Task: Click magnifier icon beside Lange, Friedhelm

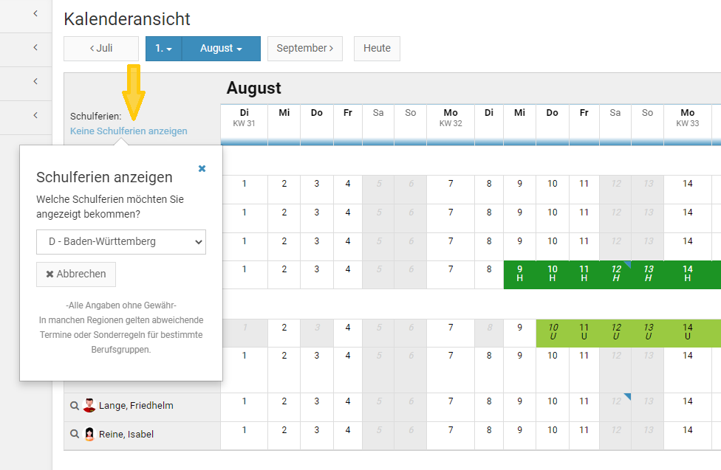Action: coord(75,405)
